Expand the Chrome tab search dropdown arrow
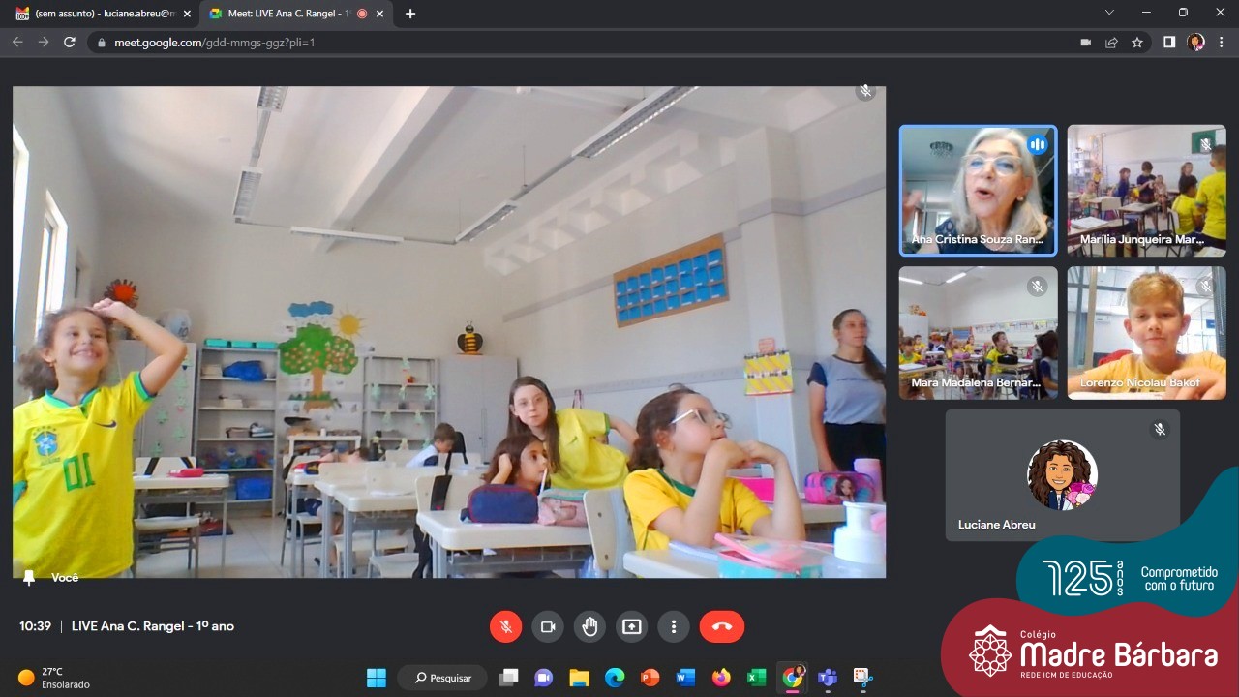 1109,13
